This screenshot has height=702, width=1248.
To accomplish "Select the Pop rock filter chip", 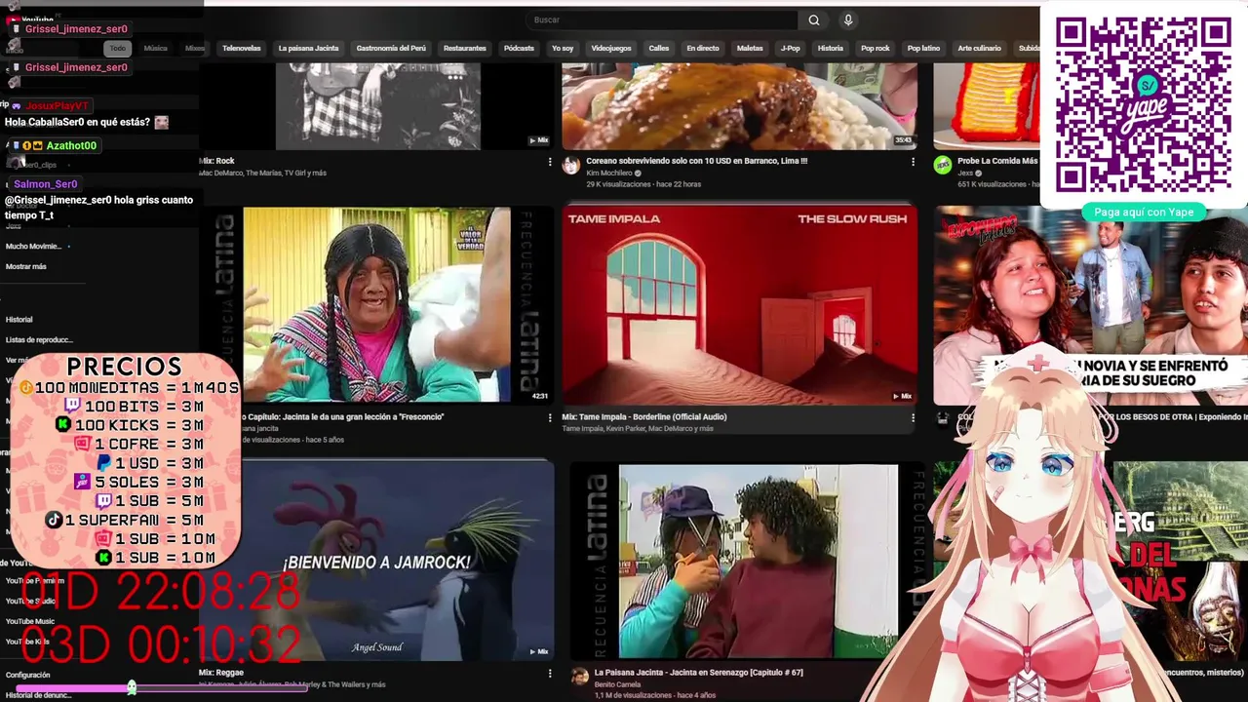I will (876, 48).
